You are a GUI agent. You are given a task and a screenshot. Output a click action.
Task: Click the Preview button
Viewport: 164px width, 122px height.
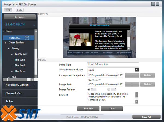pos(88,109)
